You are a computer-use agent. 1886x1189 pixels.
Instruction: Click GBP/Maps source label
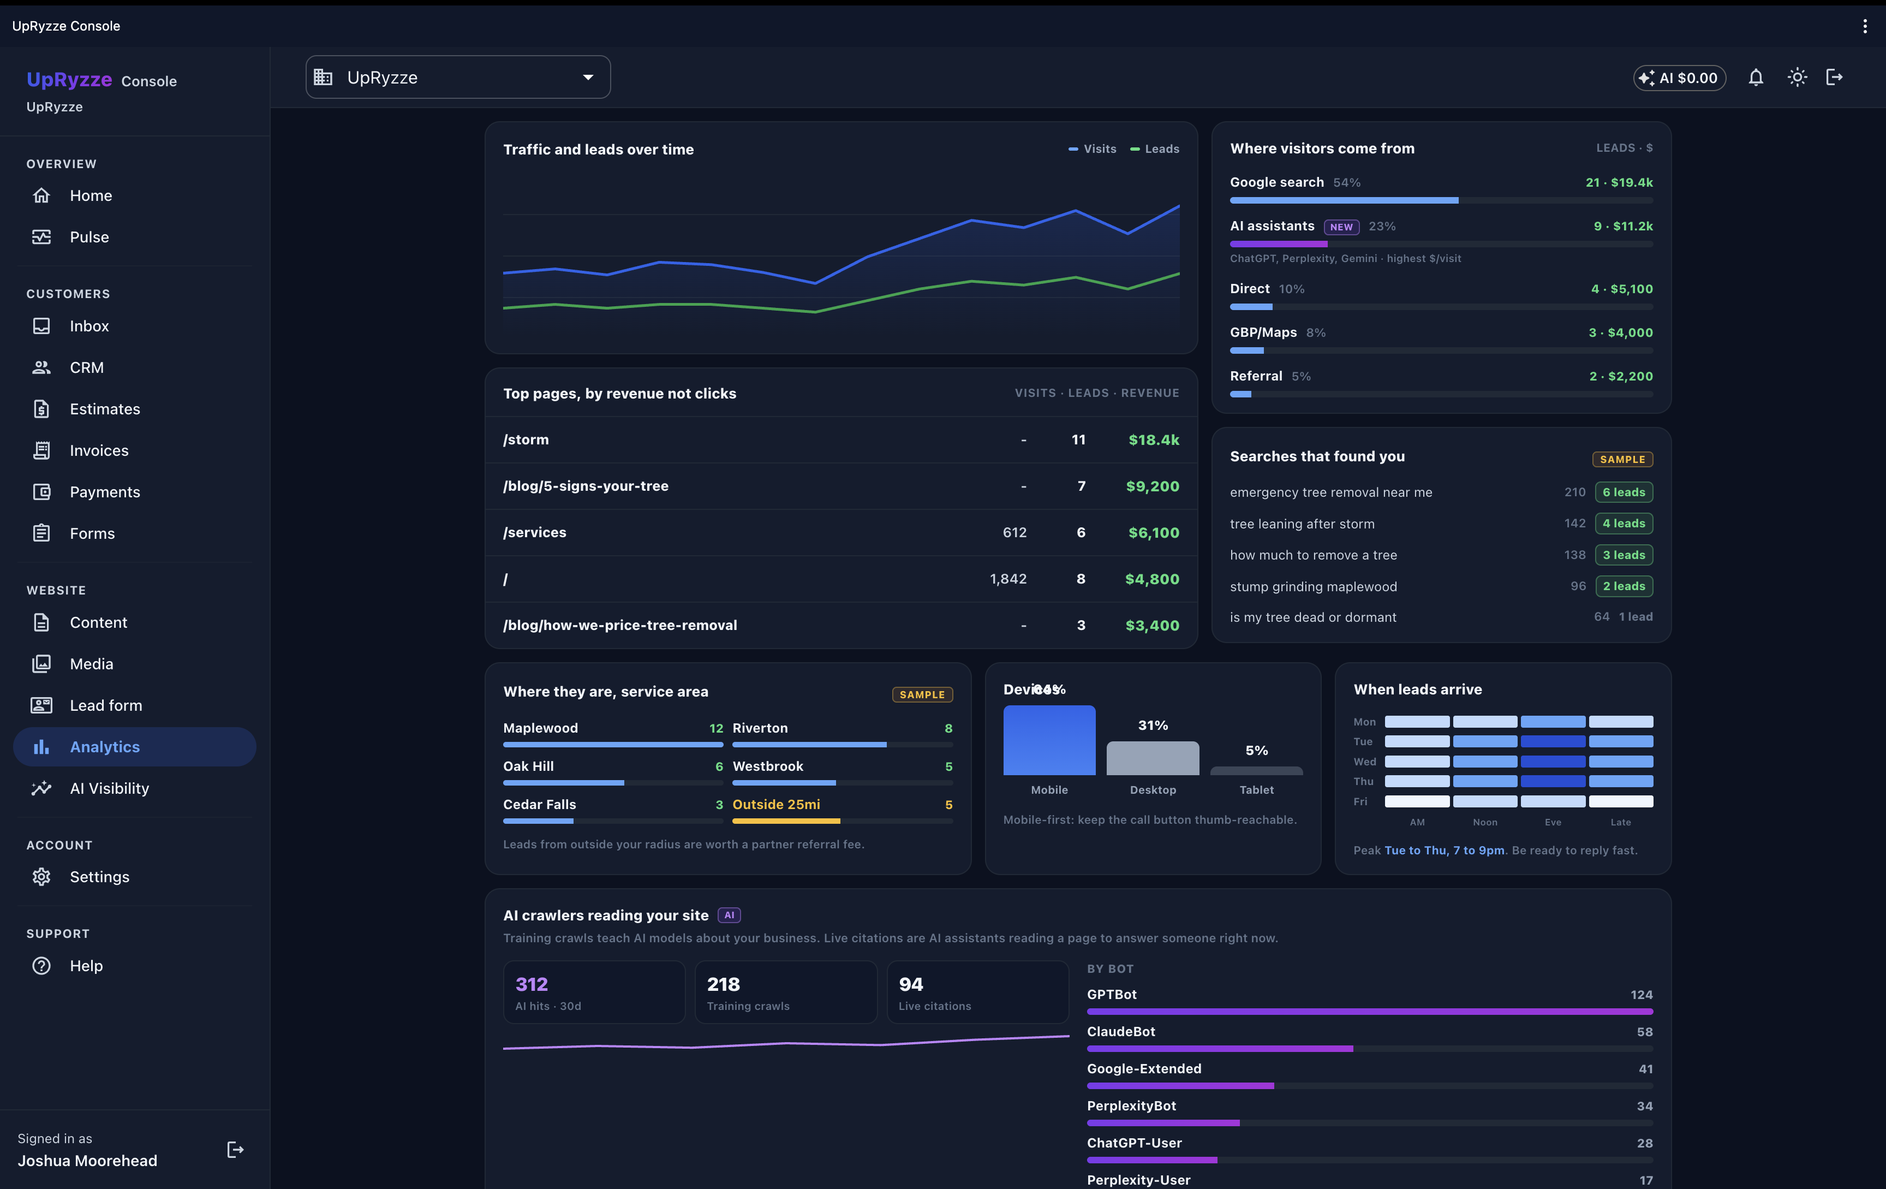1263,333
